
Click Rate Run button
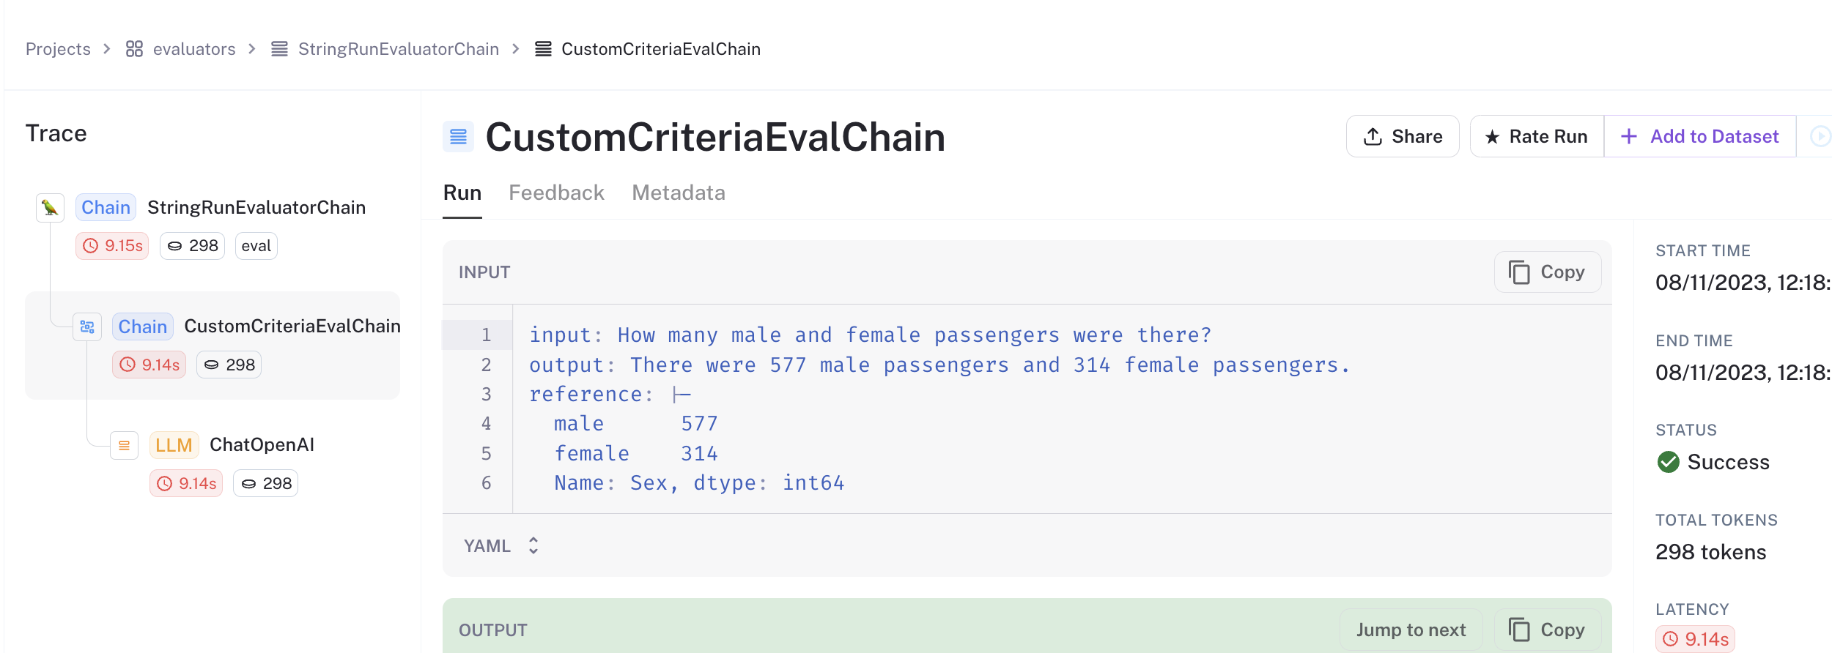(x=1537, y=136)
